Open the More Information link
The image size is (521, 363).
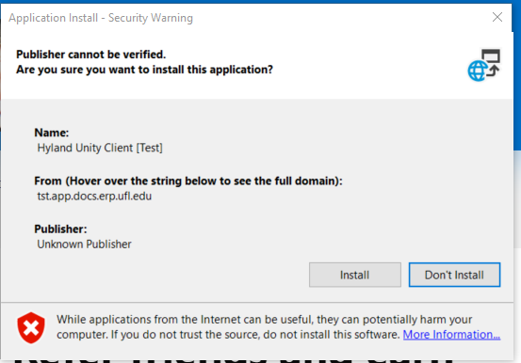tap(451, 335)
